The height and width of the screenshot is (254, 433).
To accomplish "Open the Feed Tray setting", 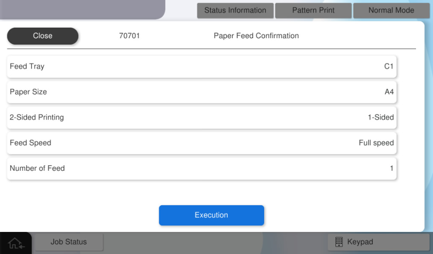I will coord(202,67).
